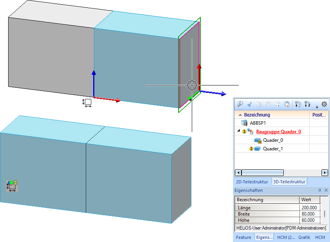Viewport: 330px width, 242px height.
Task: Close the Eigenschaften panel
Action: tap(326, 190)
